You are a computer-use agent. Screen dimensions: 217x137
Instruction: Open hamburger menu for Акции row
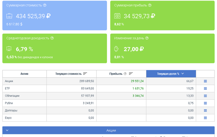[205, 81]
